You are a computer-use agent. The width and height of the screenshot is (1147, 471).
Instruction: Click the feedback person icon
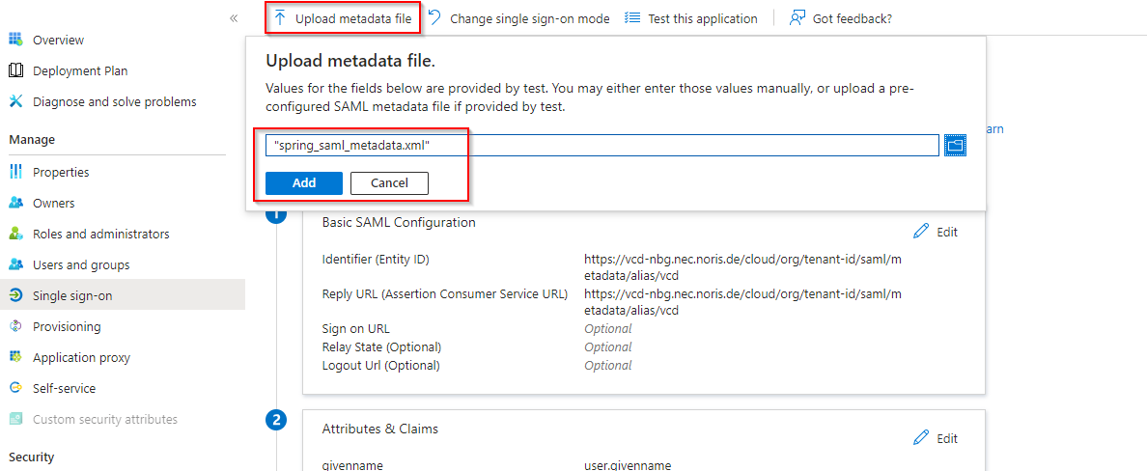[797, 18]
